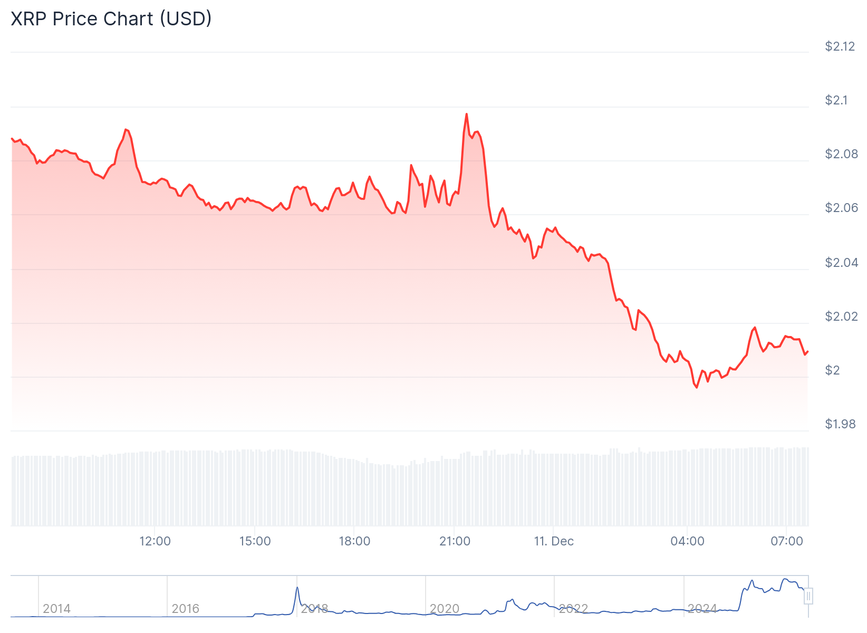Image resolution: width=867 pixels, height=633 pixels.
Task: Click the 2018 spike in the navigator
Action: (297, 588)
